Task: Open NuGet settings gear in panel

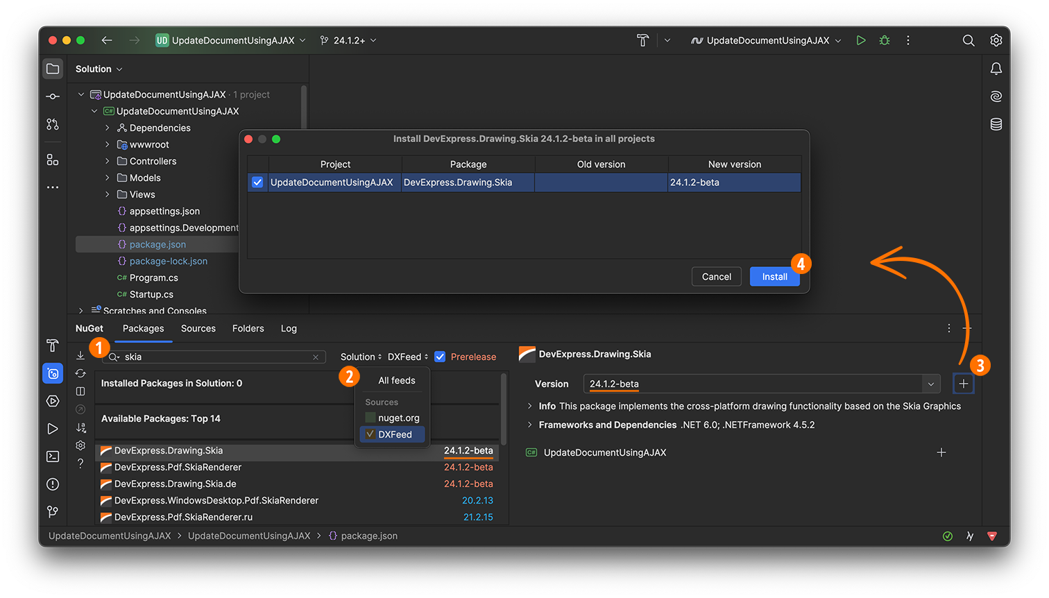Action: point(80,445)
